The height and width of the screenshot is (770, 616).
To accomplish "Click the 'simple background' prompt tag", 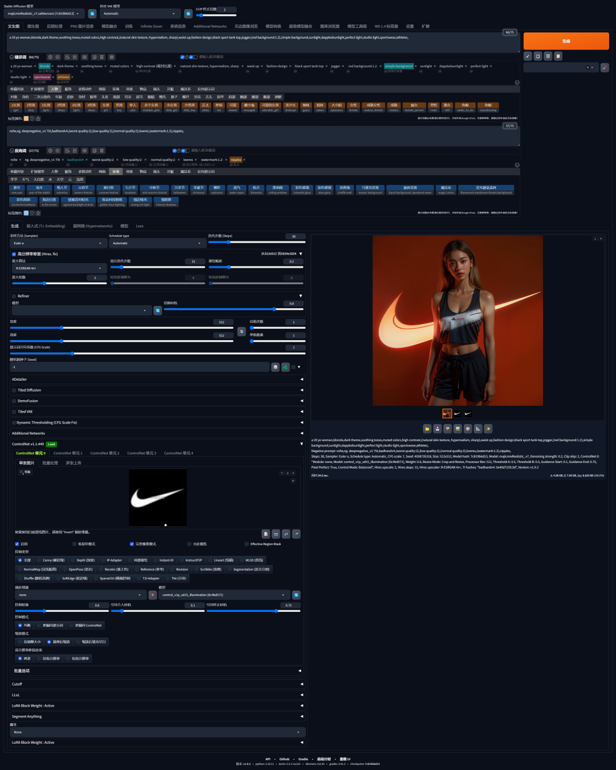I will point(399,66).
